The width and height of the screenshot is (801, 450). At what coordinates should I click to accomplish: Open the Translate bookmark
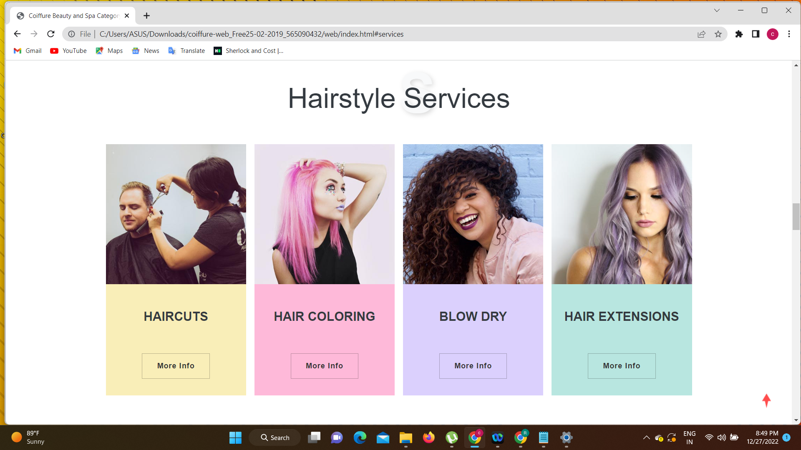186,50
